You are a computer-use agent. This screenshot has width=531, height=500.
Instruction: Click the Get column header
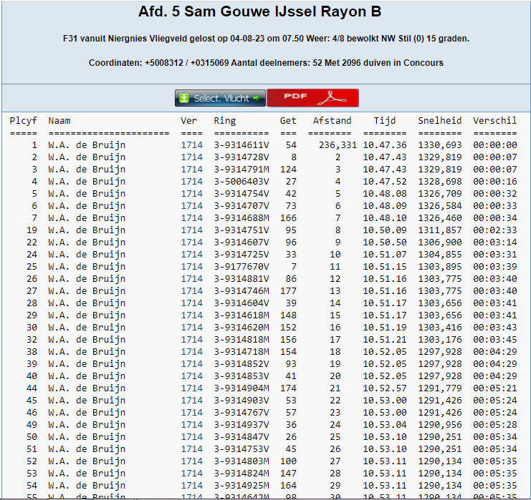pos(288,121)
